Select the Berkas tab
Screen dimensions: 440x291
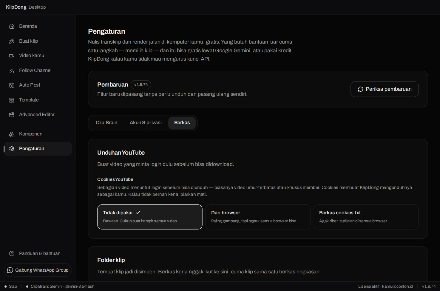tap(182, 123)
